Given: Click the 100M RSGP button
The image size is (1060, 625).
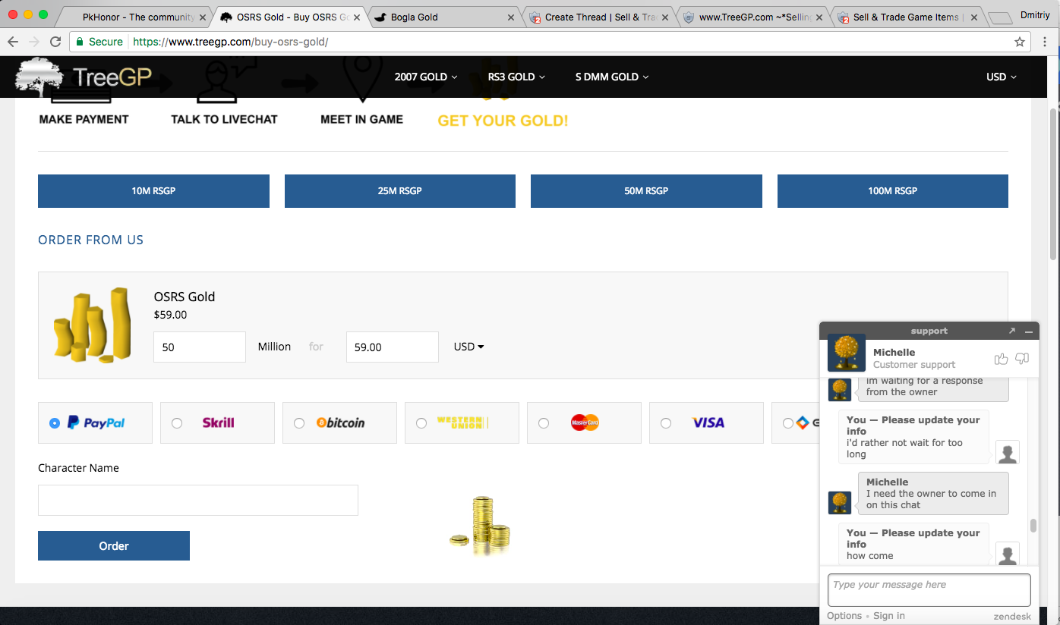Looking at the screenshot, I should (893, 191).
